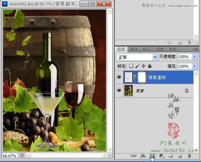
Task: Click upper panel scroll down arrow
Action: point(196,37)
